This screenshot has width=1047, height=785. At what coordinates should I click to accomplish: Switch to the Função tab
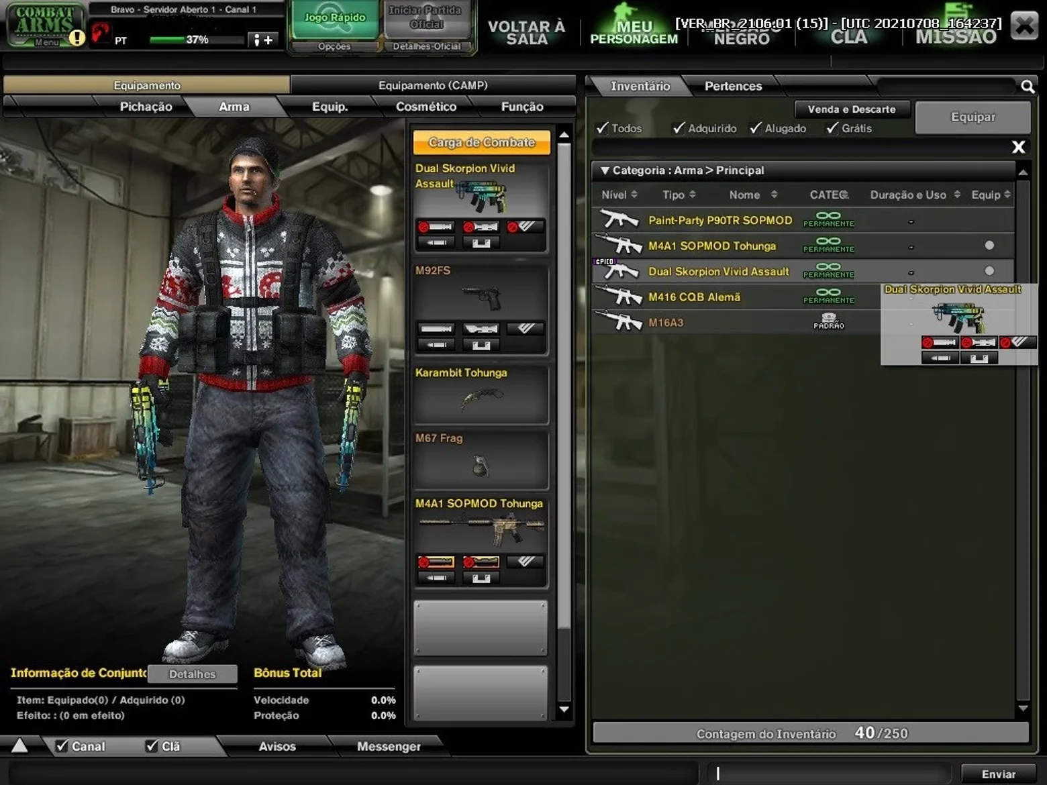click(522, 107)
